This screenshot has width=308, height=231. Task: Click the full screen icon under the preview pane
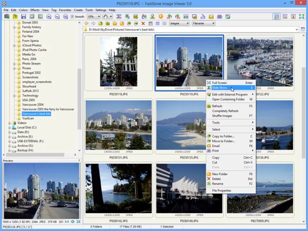[x=79, y=221]
